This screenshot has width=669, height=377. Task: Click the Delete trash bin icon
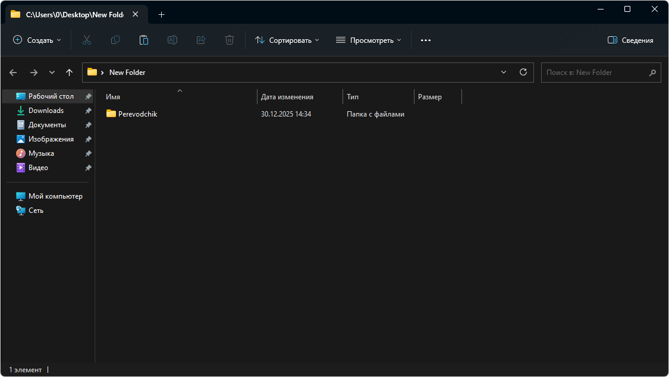[230, 40]
